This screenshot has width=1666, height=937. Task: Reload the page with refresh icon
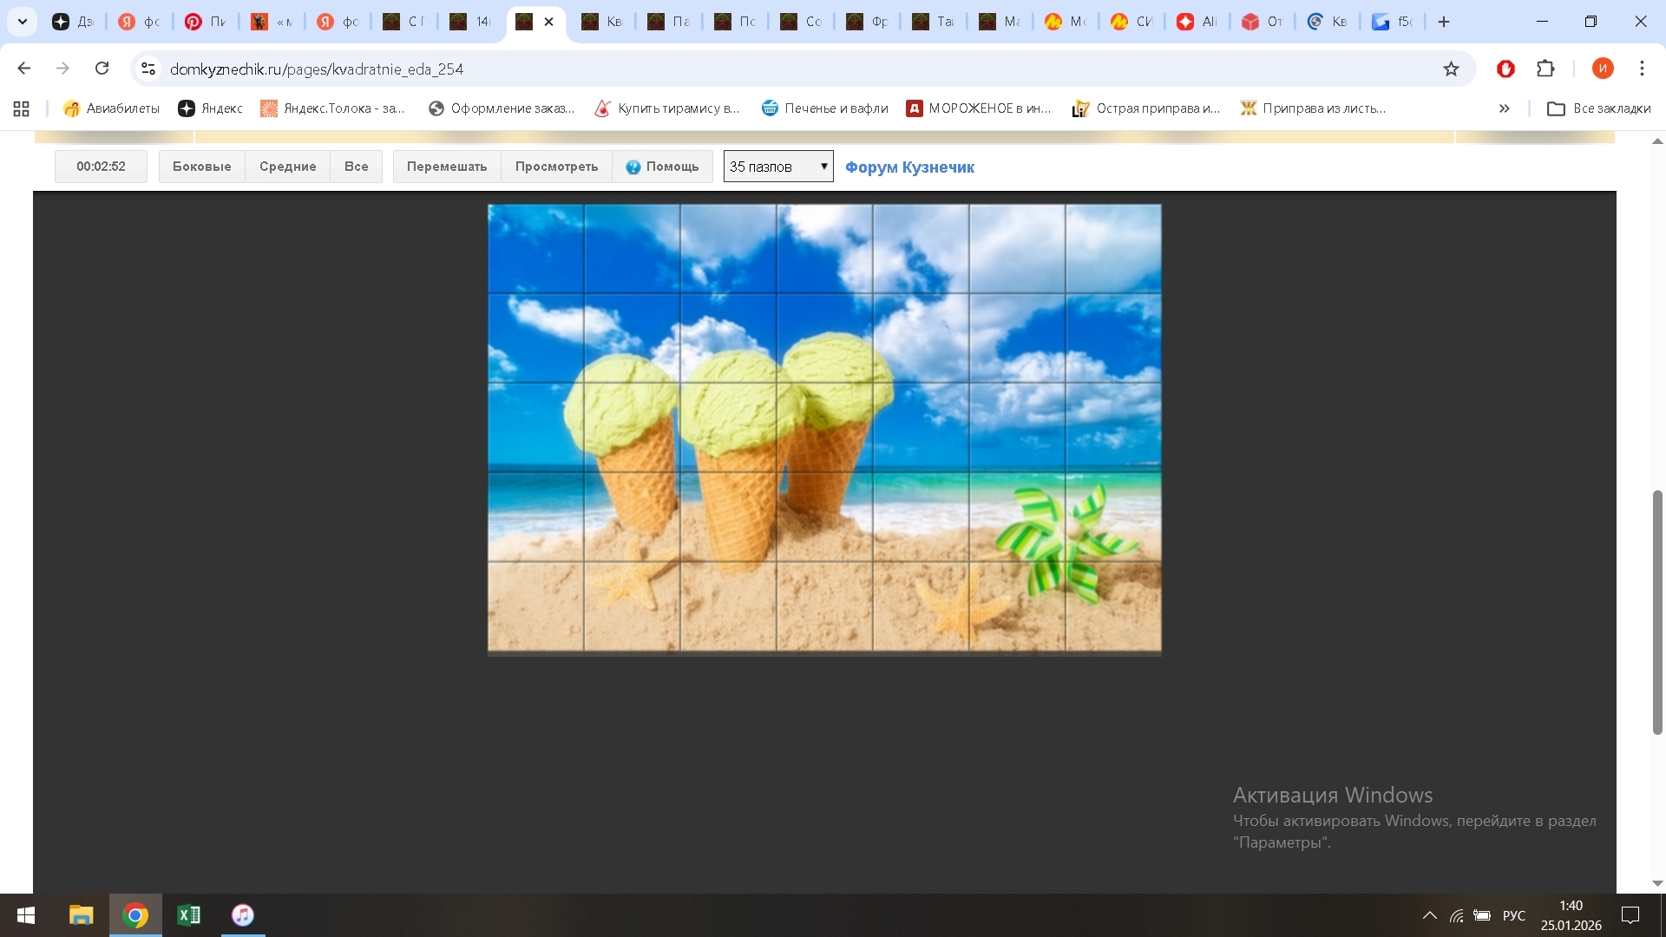[102, 69]
